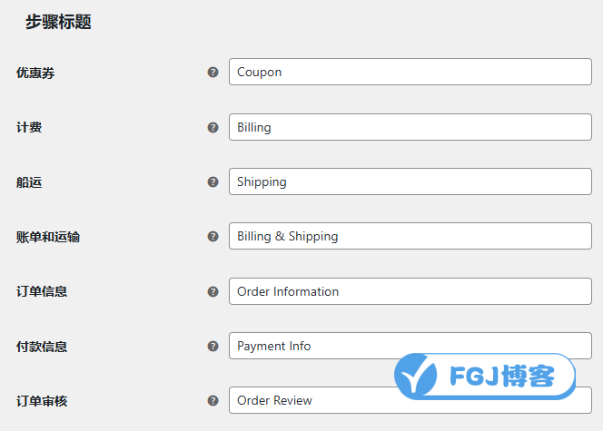Viewport: 603px width, 431px height.
Task: Click the 账单和运输 label text
Action: click(x=48, y=237)
